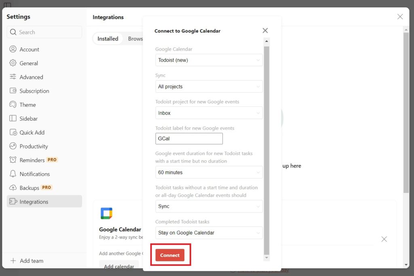414x276 pixels.
Task: Click the Integrations puzzle icon
Action: [13, 202]
